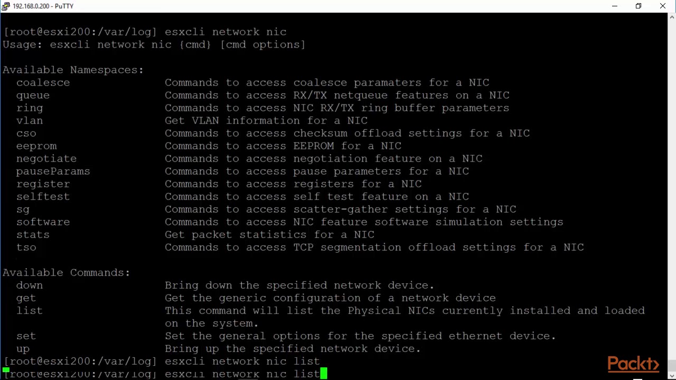The width and height of the screenshot is (676, 380).
Task: Minimize the PuTTY window
Action: (x=615, y=6)
